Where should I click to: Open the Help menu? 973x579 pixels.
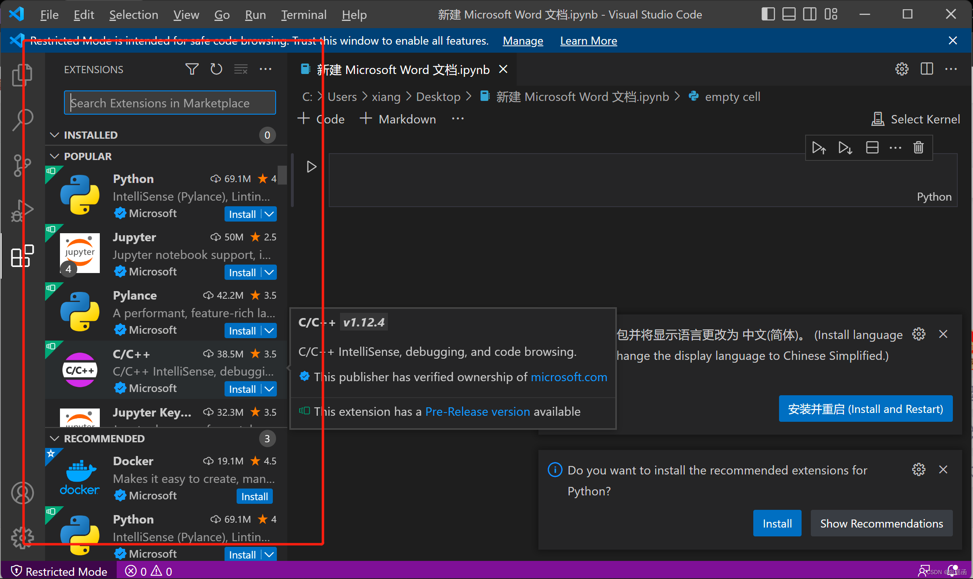[354, 15]
